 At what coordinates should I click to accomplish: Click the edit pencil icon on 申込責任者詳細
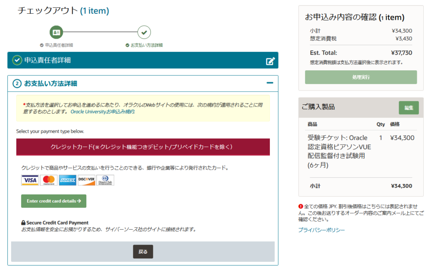click(270, 61)
